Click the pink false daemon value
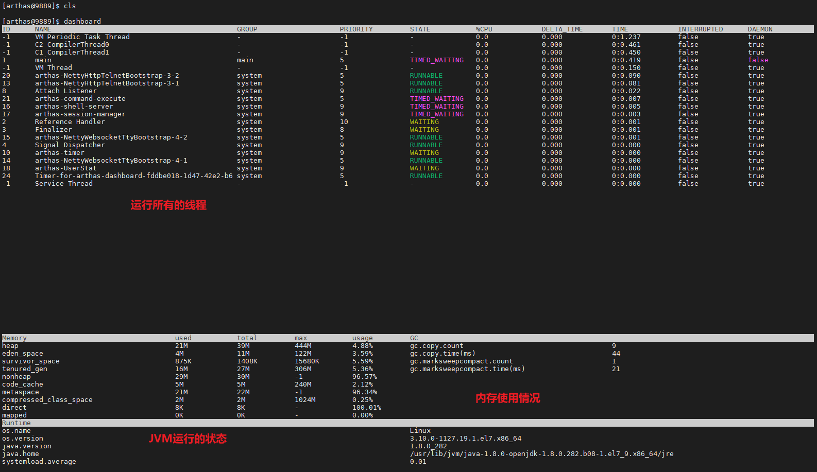The image size is (817, 472). tap(758, 60)
